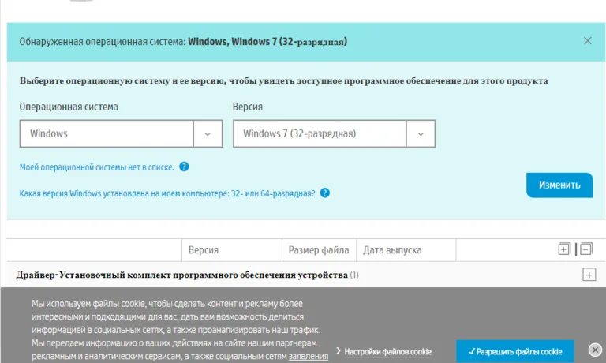The height and width of the screenshot is (363, 606).
Task: Open the Операционная система dropdown
Action: click(121, 133)
